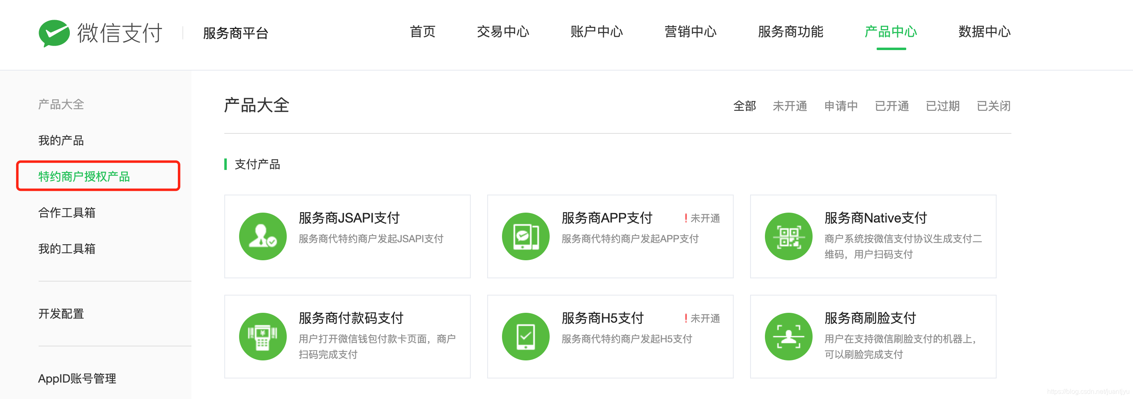Filter products by 已关闭 status

tap(994, 106)
